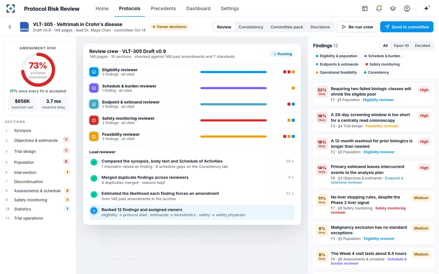439x274 pixels.
Task: Toggle the Schedule & burden filter chip
Action: coord(382,56)
